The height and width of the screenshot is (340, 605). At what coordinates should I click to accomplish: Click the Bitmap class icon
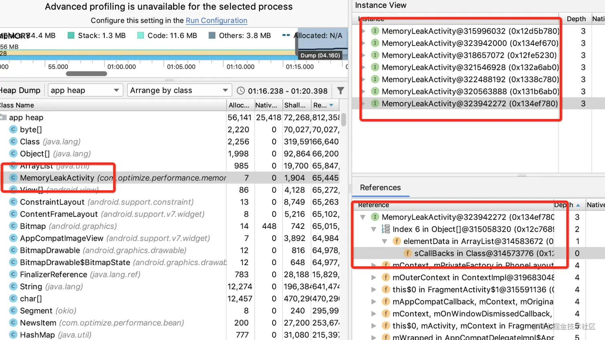pyautogui.click(x=13, y=226)
